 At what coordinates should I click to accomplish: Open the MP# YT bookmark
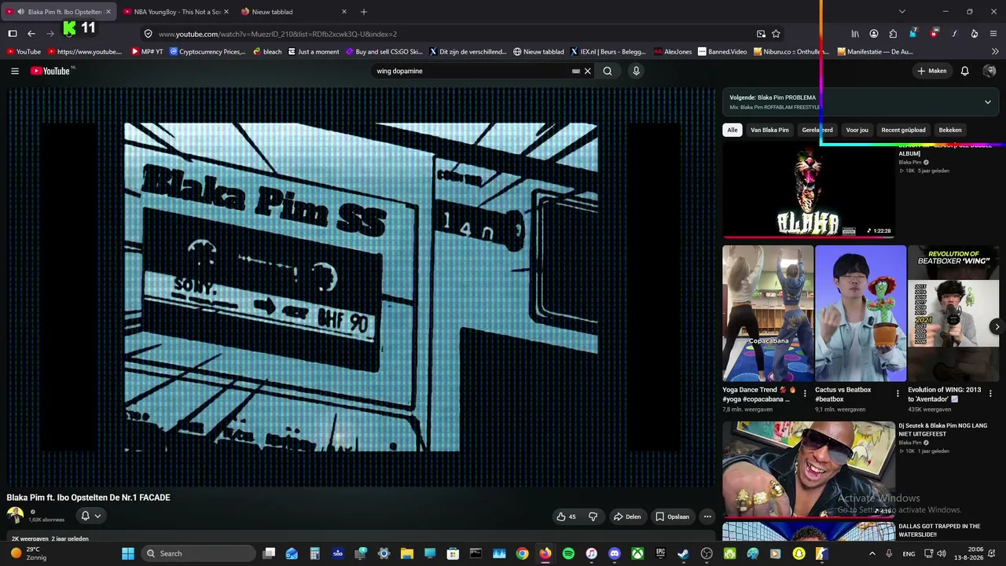pyautogui.click(x=147, y=52)
